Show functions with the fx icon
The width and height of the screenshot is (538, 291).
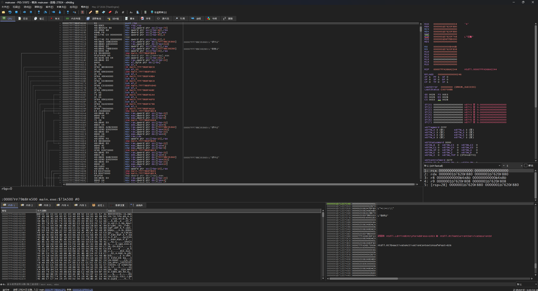coord(116,12)
